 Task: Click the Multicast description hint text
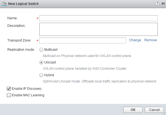click(87, 56)
